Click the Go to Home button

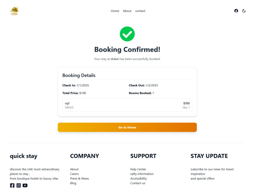pyautogui.click(x=127, y=127)
